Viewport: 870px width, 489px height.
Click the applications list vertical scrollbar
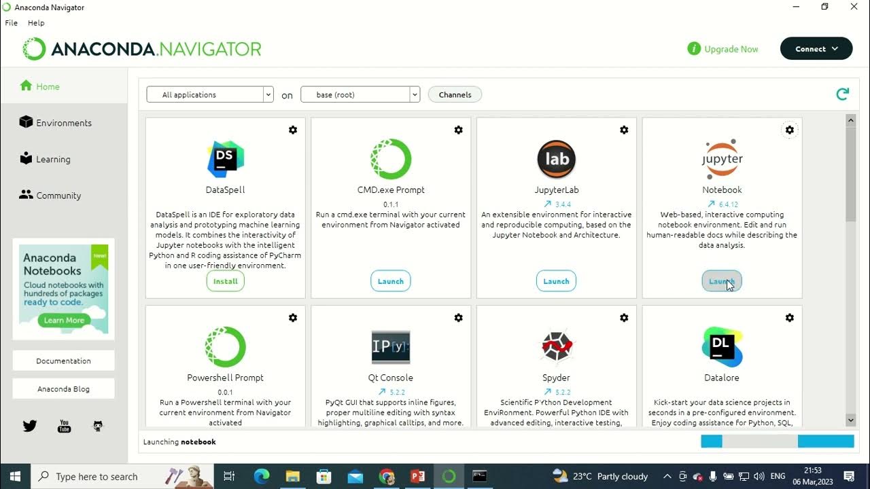pos(850,173)
